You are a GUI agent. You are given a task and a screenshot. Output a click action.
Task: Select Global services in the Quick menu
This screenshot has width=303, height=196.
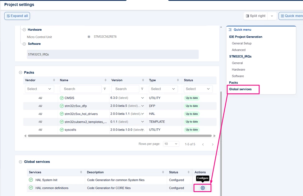(240, 89)
